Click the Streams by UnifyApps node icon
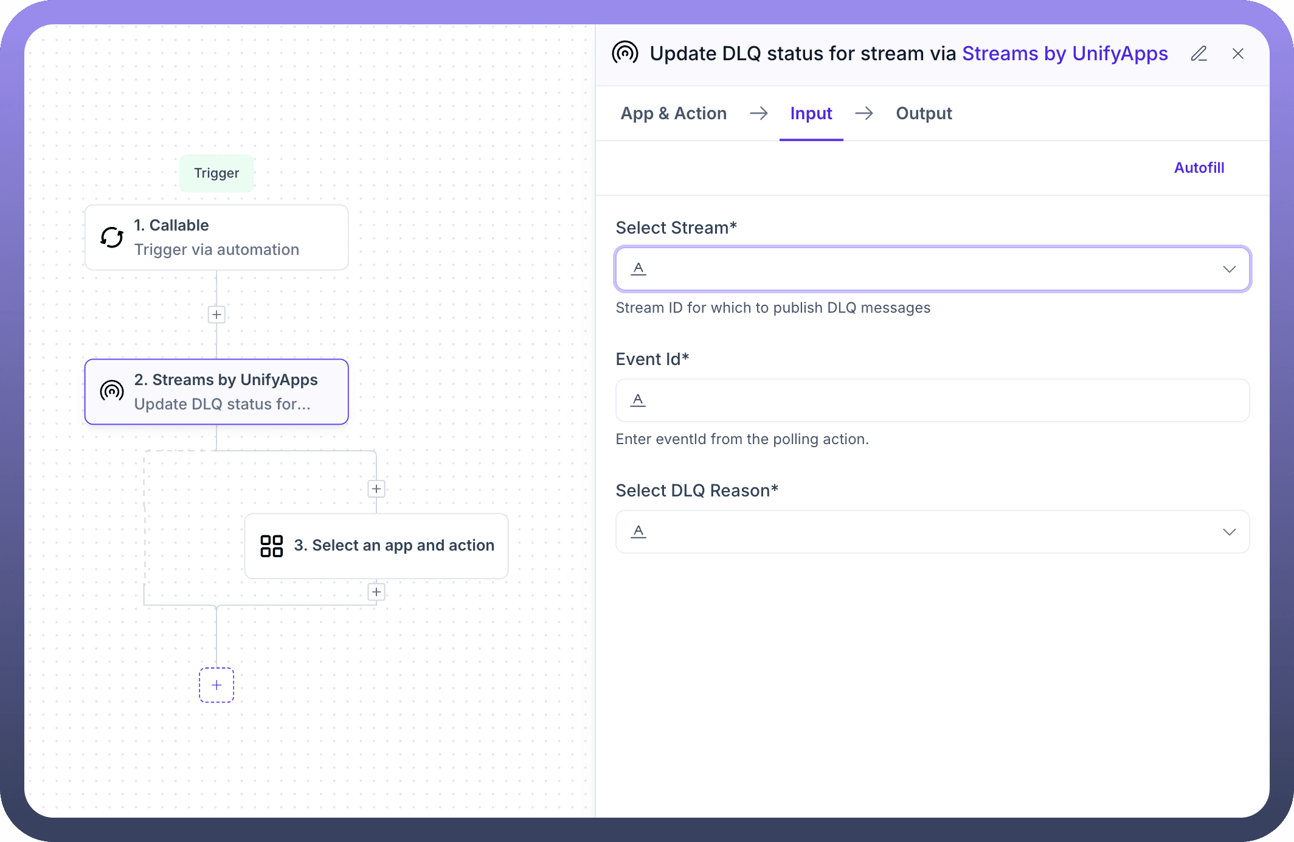The image size is (1294, 842). tap(112, 391)
